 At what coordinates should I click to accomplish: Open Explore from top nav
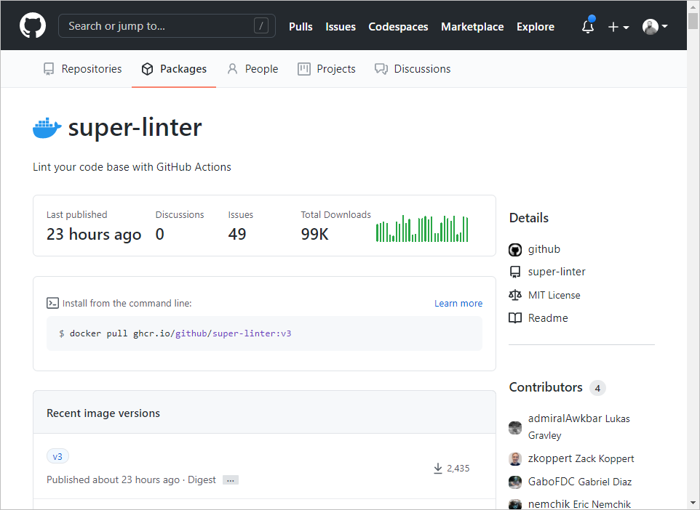pos(536,27)
